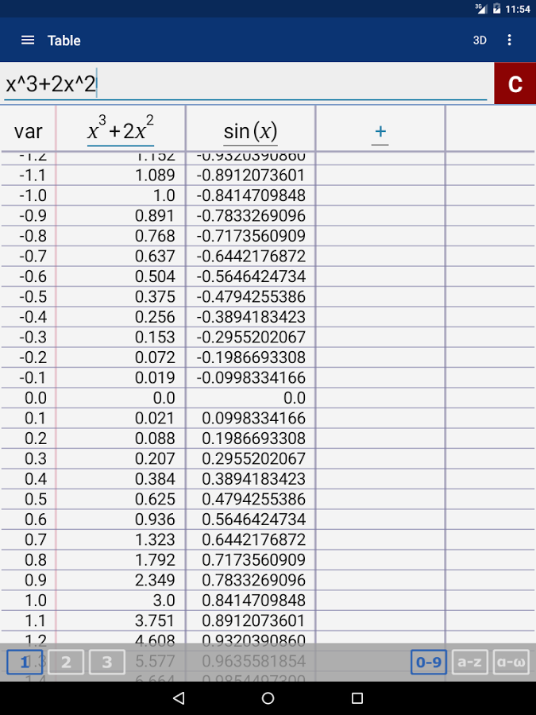536x715 pixels.
Task: Select the sin(x) column header
Action: click(x=250, y=131)
